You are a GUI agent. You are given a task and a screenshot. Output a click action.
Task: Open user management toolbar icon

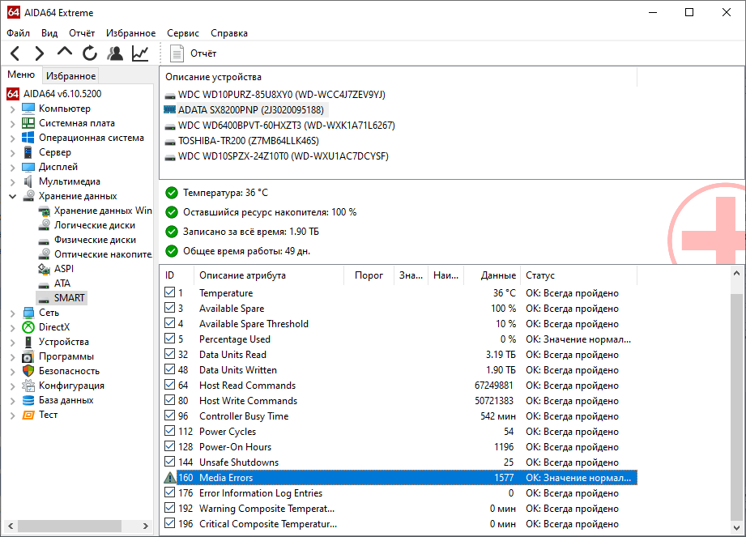(115, 53)
